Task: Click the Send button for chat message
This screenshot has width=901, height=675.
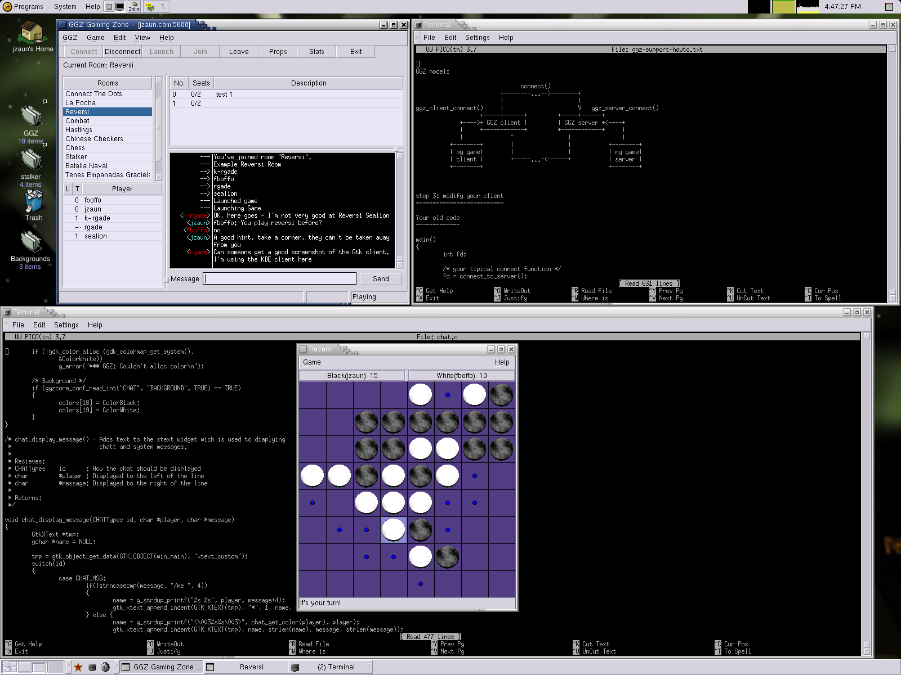Action: click(381, 279)
